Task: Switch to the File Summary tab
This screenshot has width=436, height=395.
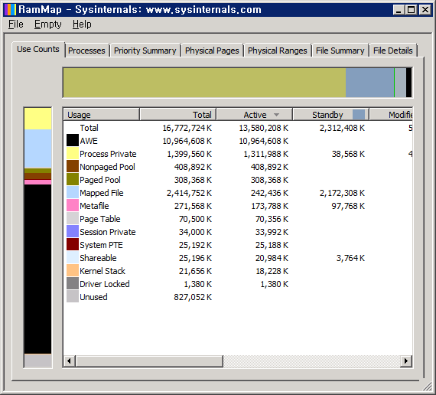Action: coord(340,51)
